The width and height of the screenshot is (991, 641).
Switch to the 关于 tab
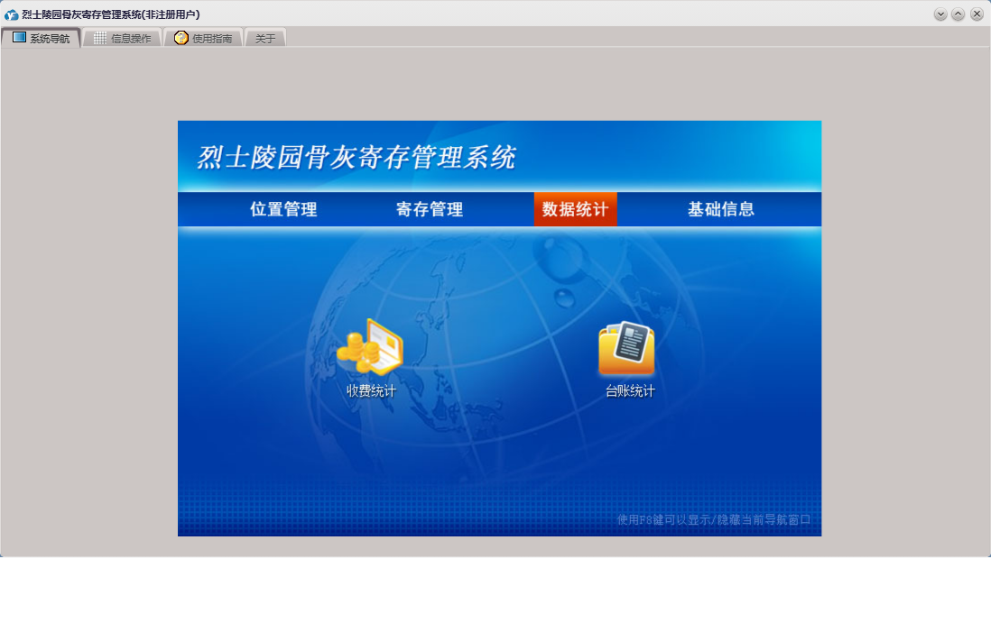point(265,39)
